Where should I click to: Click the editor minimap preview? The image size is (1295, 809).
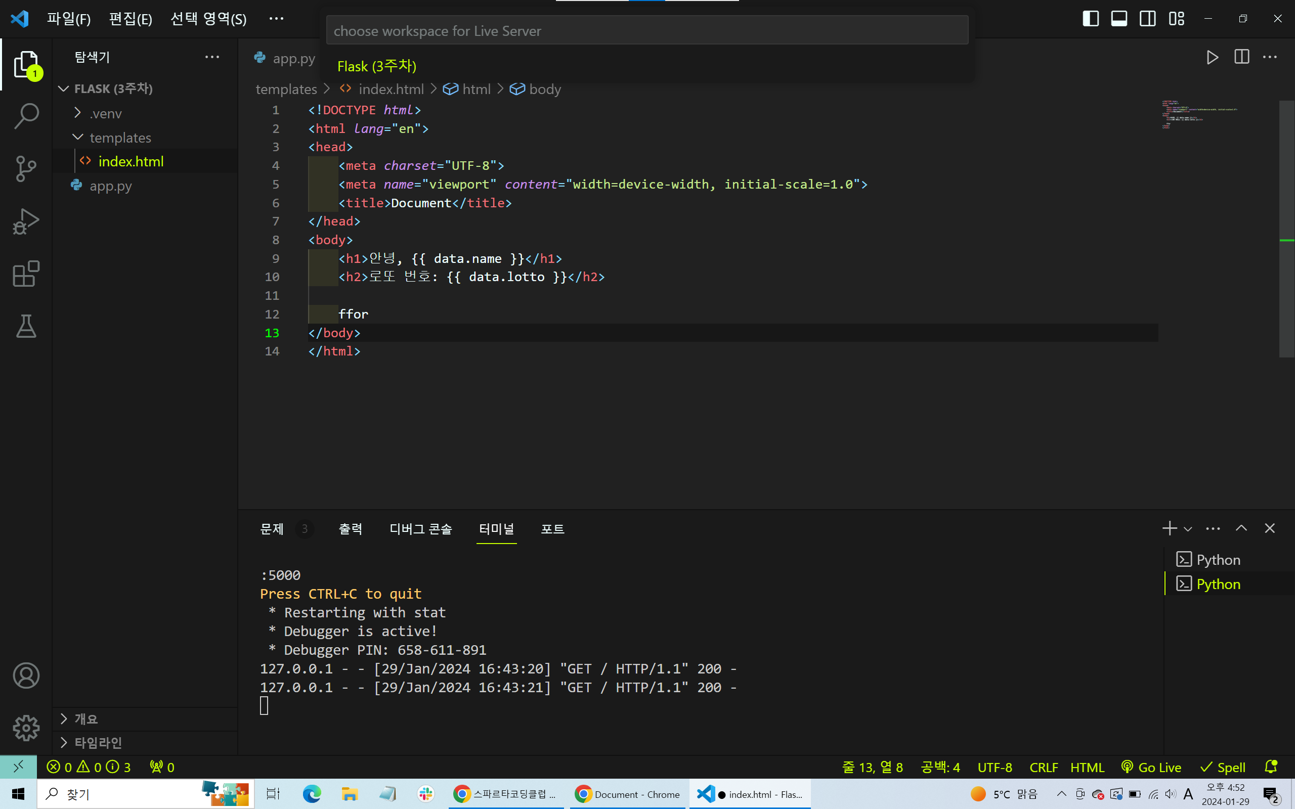(1200, 114)
